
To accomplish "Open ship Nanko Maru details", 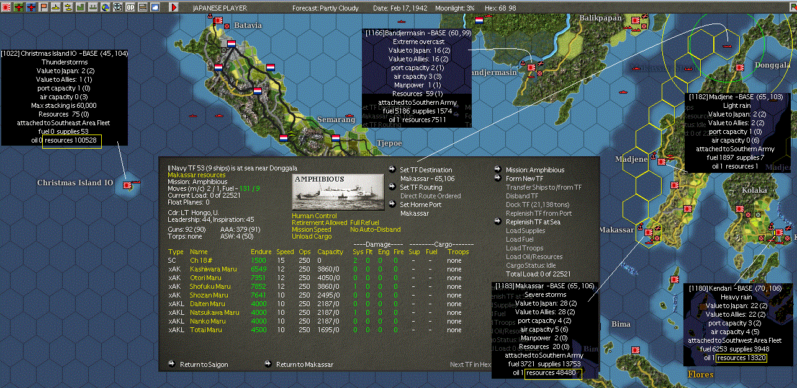I will coord(207,321).
